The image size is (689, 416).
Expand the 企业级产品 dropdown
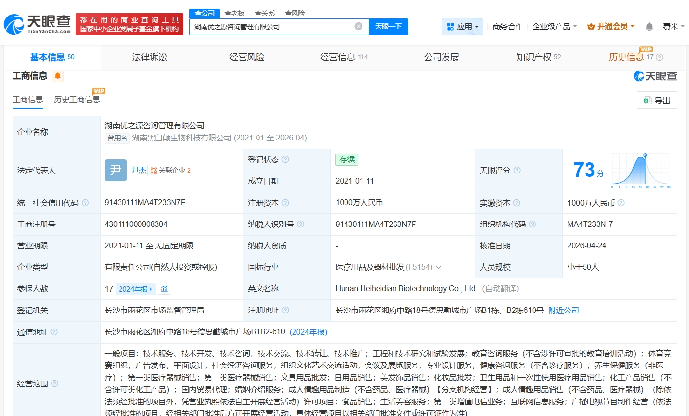click(x=554, y=27)
